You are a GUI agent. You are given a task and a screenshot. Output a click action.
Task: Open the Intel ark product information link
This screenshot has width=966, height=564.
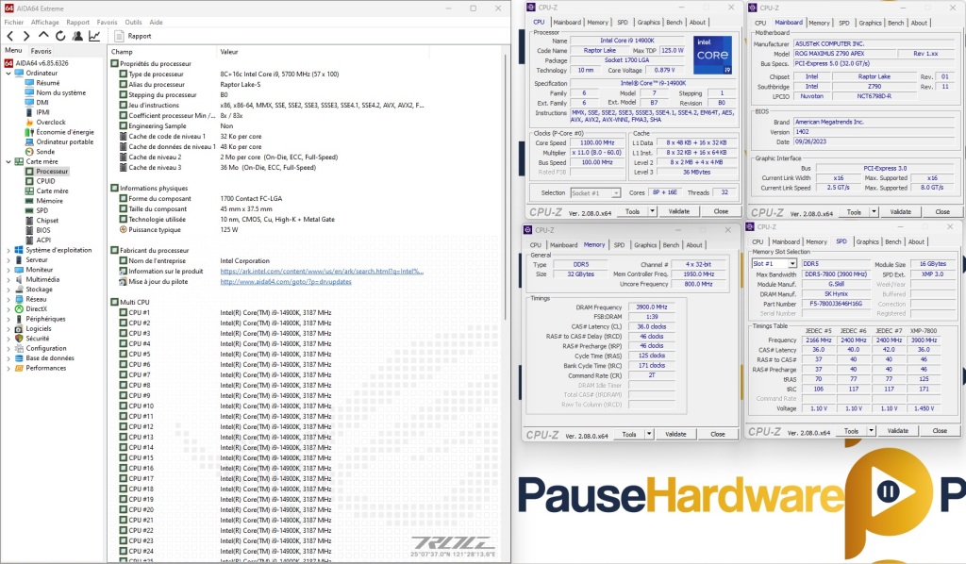tap(322, 272)
